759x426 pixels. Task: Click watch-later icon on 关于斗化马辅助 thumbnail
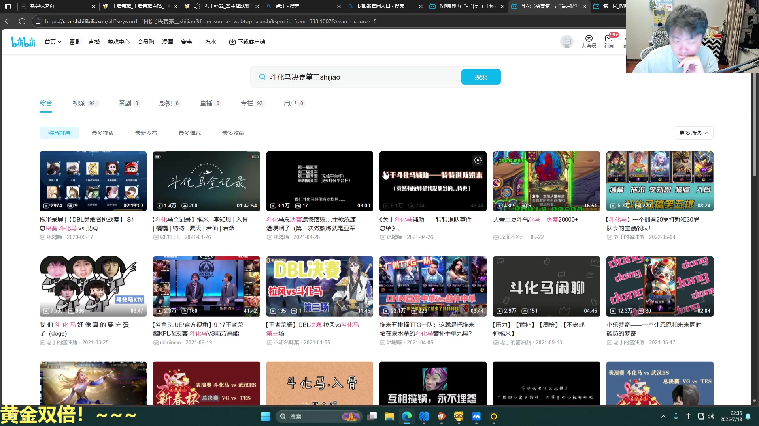478,160
